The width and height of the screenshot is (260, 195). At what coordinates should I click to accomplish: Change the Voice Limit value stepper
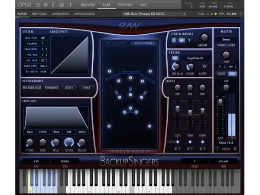pos(46,66)
